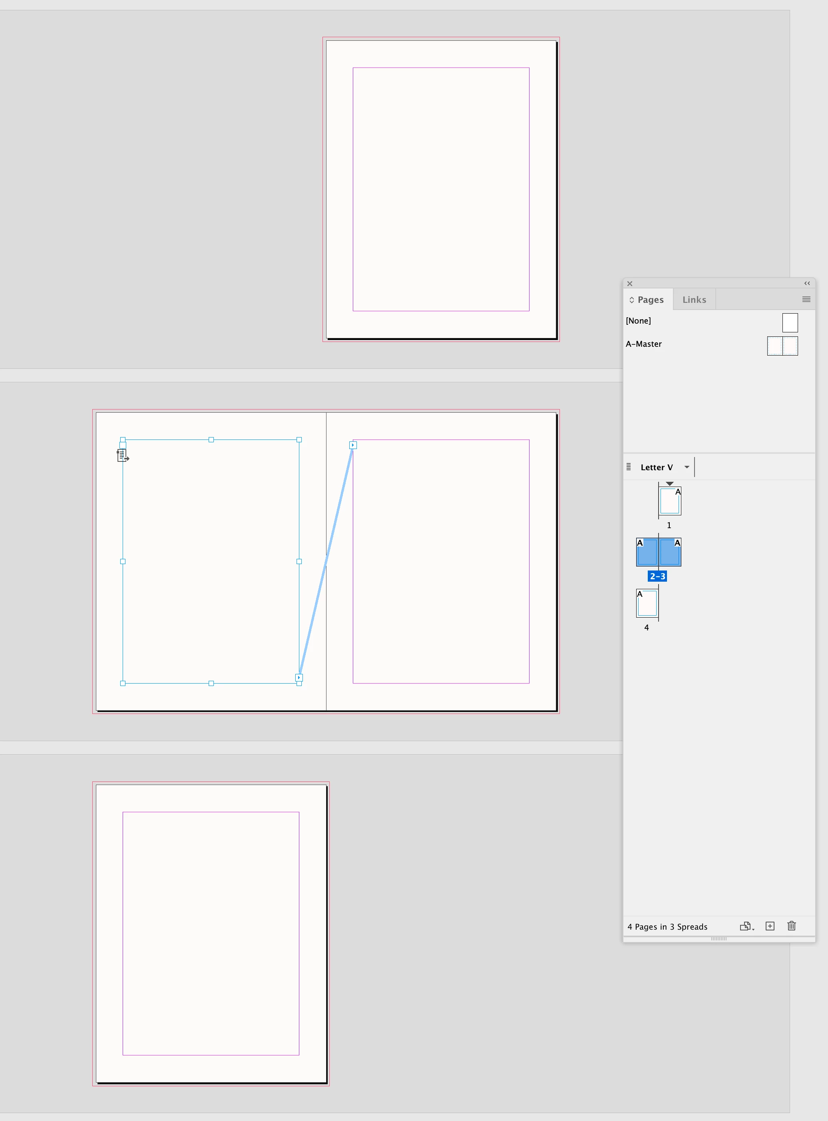The image size is (828, 1121).
Task: Select the [None] master entry
Action: point(638,321)
